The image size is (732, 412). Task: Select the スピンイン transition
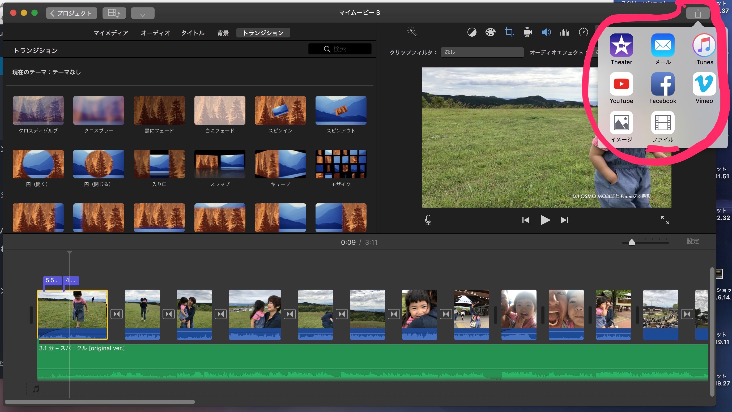(280, 110)
